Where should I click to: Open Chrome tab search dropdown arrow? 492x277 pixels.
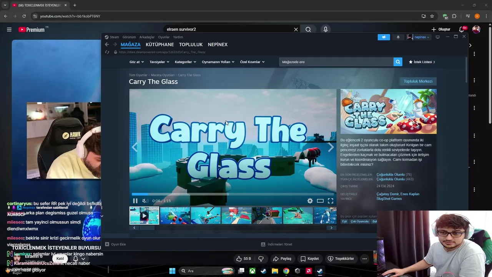(x=5, y=5)
